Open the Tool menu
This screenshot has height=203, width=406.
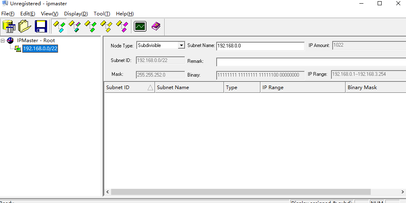(x=101, y=13)
